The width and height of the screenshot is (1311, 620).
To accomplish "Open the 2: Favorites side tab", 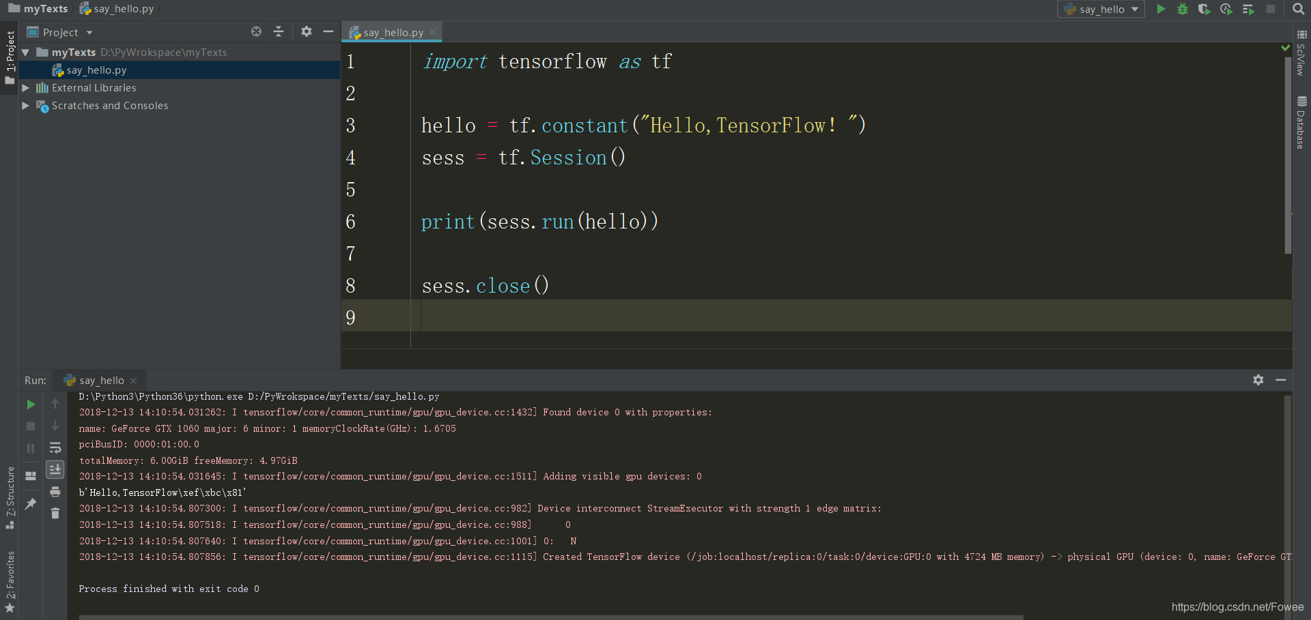I will (10, 581).
